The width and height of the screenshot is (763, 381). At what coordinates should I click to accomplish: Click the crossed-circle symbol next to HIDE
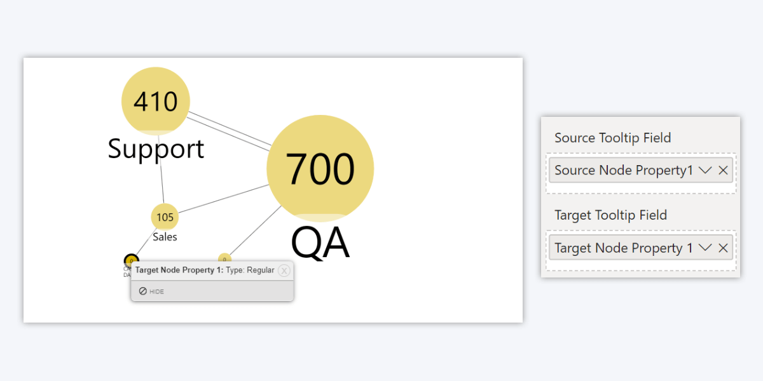[142, 291]
